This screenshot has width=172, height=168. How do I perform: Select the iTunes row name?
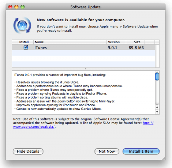pyautogui.click(x=41, y=48)
